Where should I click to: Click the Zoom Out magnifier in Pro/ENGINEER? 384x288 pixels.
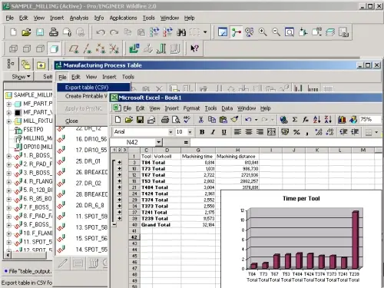[276, 32]
